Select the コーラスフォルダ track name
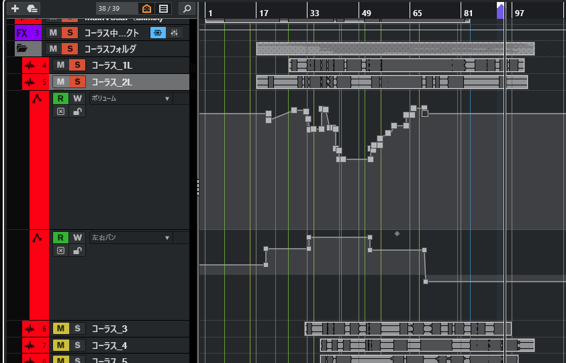The width and height of the screenshot is (566, 363). pos(110,49)
